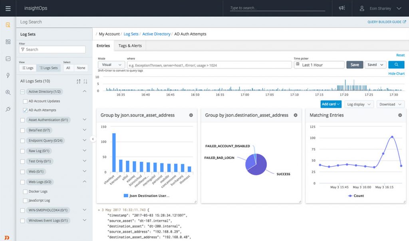Screen dimensions: 409x241
Task: Open the Mode Visual dropdown
Action: (111, 65)
